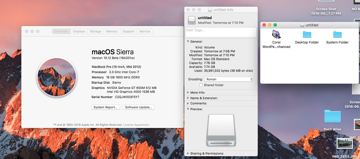Screen dimensions: 360x159
Task: Click the MacBook Pro (15-inch, Mid 2012) text
Action: tap(116, 67)
